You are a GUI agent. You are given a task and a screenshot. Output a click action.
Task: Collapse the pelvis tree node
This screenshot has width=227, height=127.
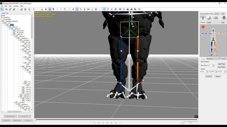(x=5, y=25)
